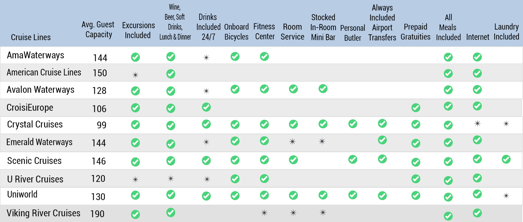Click the AmaWaterways capacity value 144
Screen dimensions: 523x222
pos(100,58)
